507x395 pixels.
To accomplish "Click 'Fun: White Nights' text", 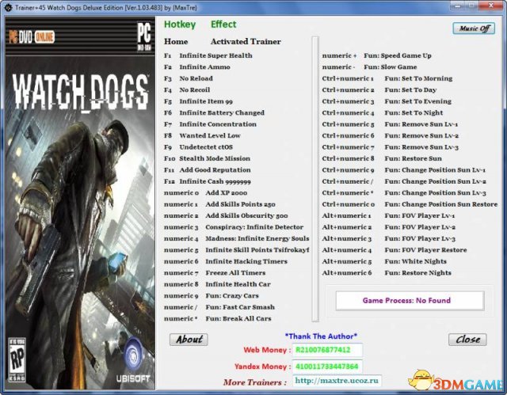I will [x=415, y=261].
